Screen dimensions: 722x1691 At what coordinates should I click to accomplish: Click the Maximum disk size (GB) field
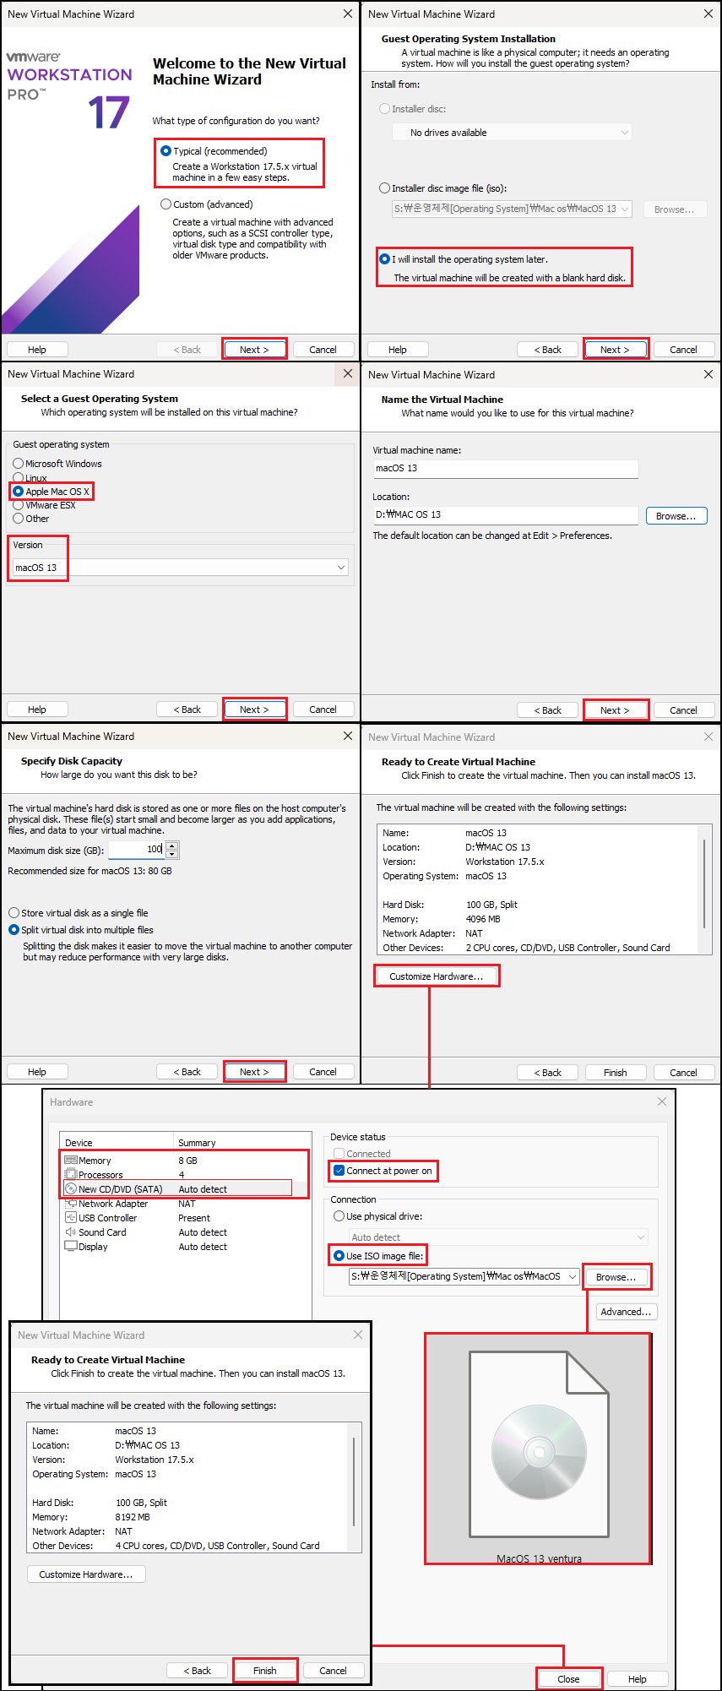coord(137,850)
